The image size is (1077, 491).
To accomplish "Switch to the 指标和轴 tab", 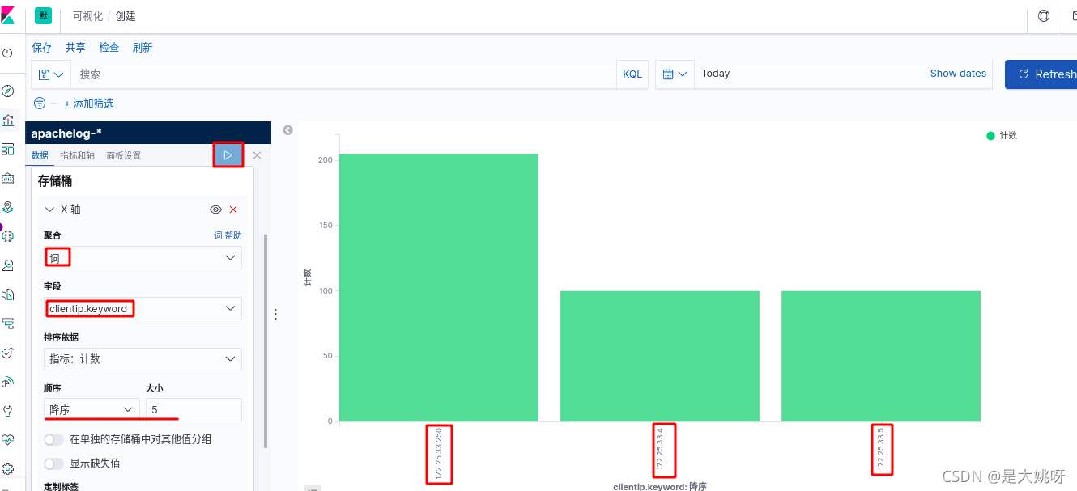I will pyautogui.click(x=77, y=155).
